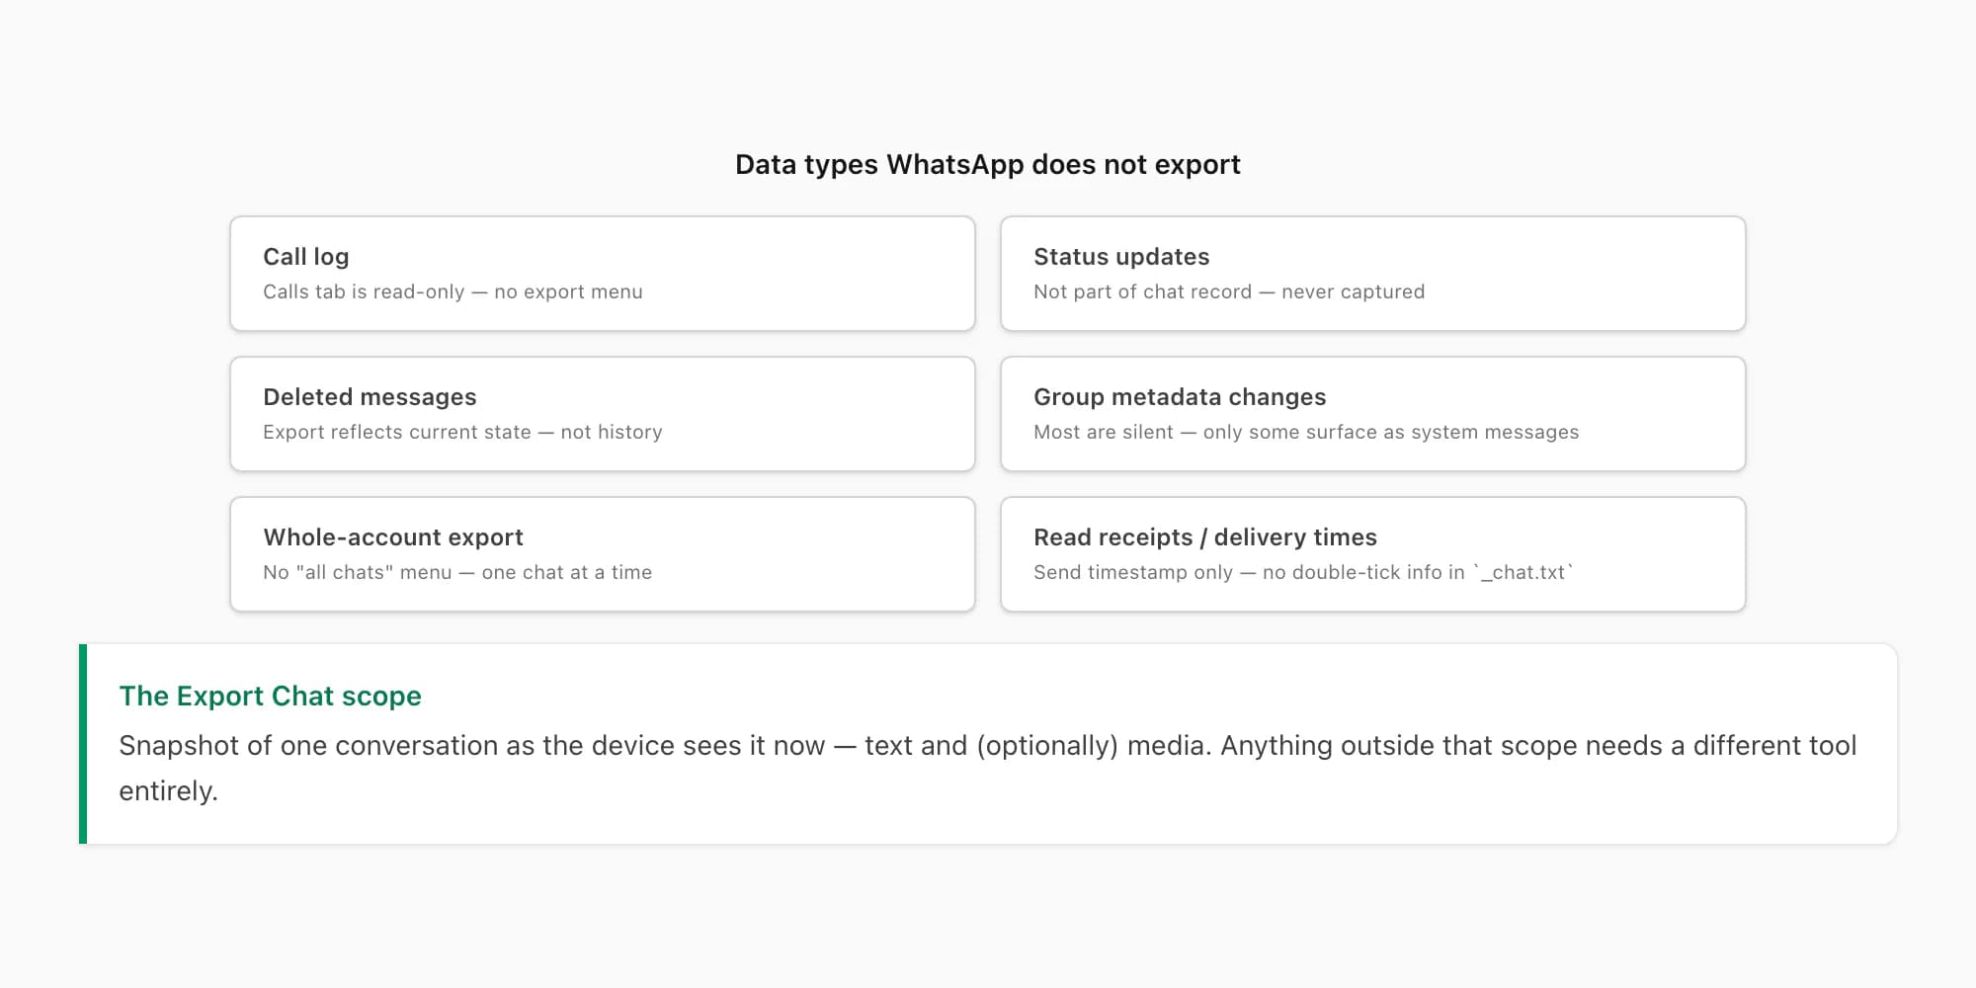Image resolution: width=1976 pixels, height=988 pixels.
Task: Click the green 'The Export Chat scope' heading
Action: (x=270, y=696)
